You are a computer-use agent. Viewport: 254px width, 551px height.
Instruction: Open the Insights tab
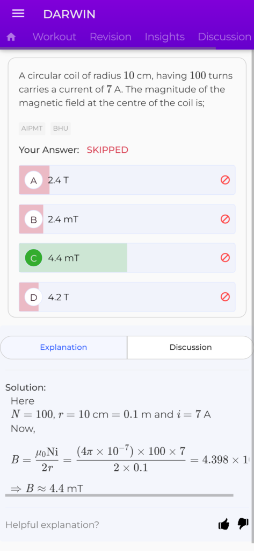pos(164,37)
